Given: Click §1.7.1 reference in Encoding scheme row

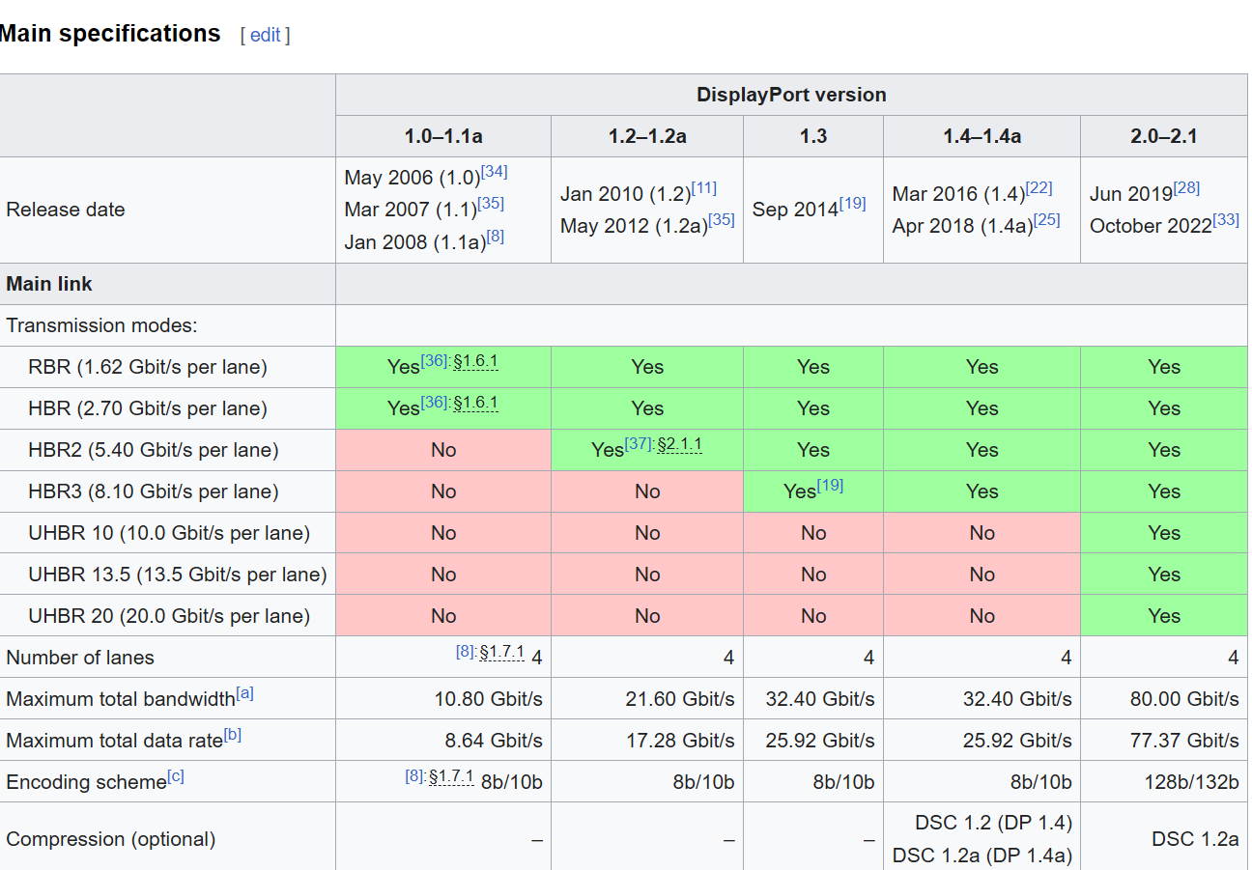Looking at the screenshot, I should tap(451, 776).
